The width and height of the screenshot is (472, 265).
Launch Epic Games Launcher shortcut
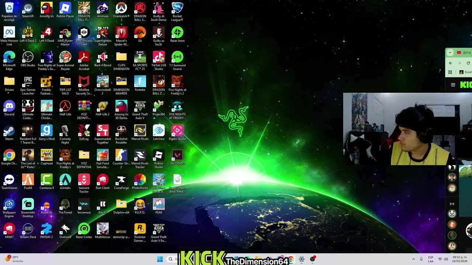[x=28, y=85]
